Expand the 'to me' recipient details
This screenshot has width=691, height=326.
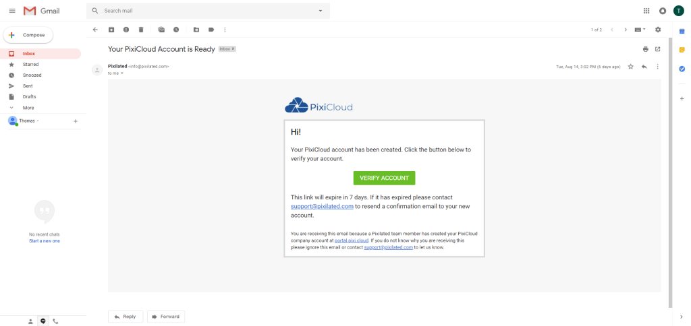pyautogui.click(x=122, y=73)
